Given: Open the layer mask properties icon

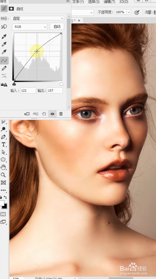Looking at the screenshot, I should pos(11,9).
